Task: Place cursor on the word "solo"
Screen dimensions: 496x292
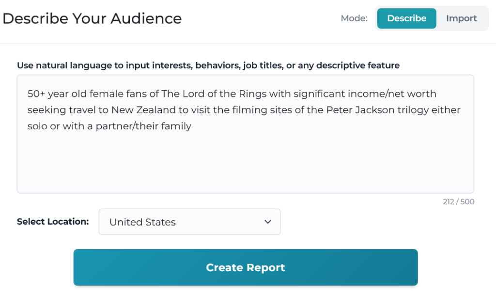Action: (37, 126)
